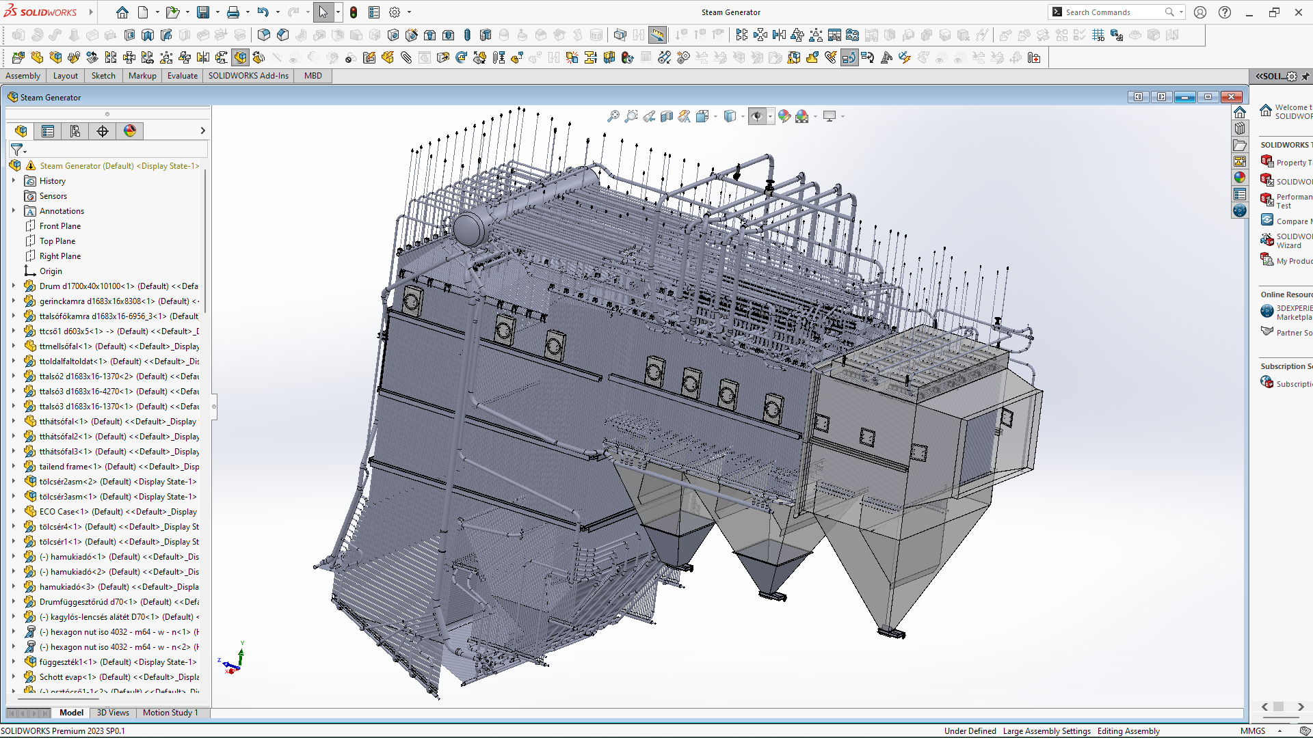Open the ConfigurationManager tab icon
The width and height of the screenshot is (1313, 738).
(75, 131)
